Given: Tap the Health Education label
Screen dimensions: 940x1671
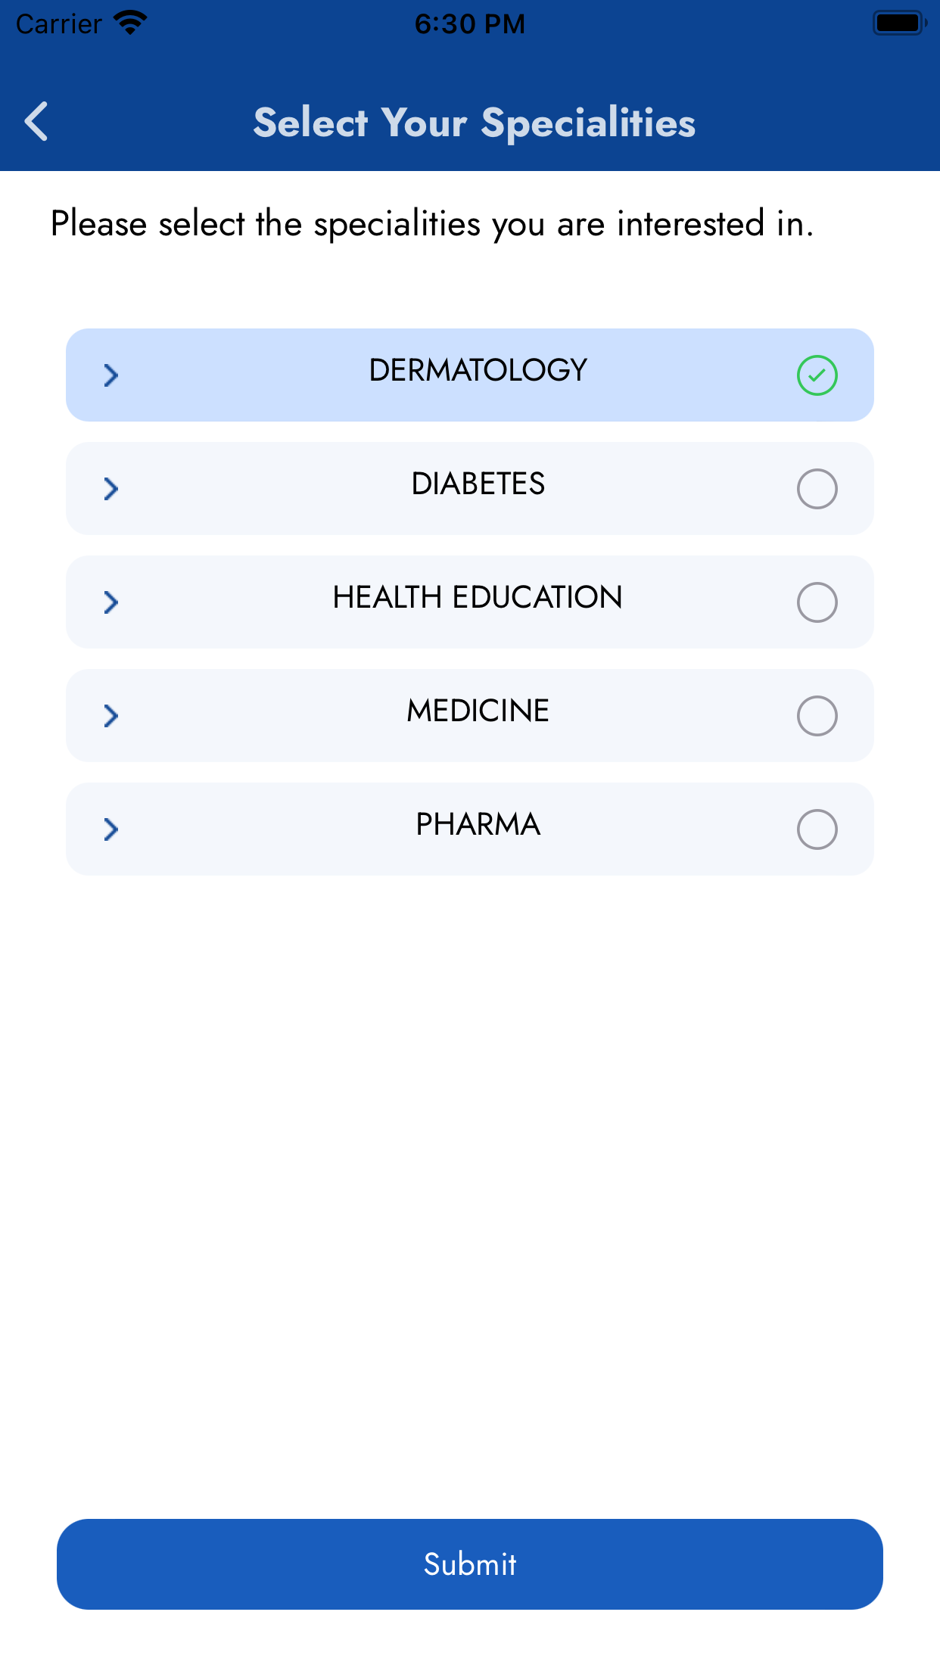Looking at the screenshot, I should pyautogui.click(x=478, y=597).
